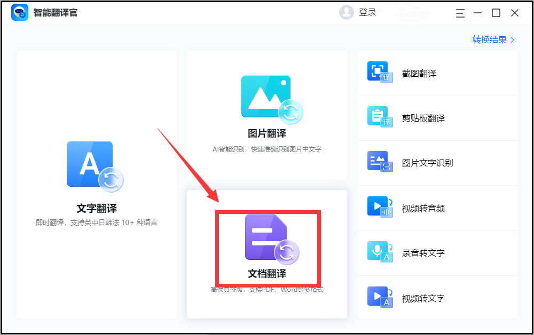Click the 登录 login link
Screen dimensions: 534x335
click(x=368, y=12)
